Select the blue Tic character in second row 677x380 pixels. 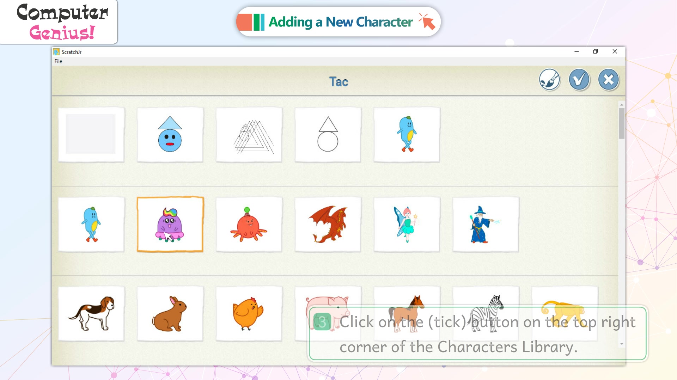click(91, 224)
